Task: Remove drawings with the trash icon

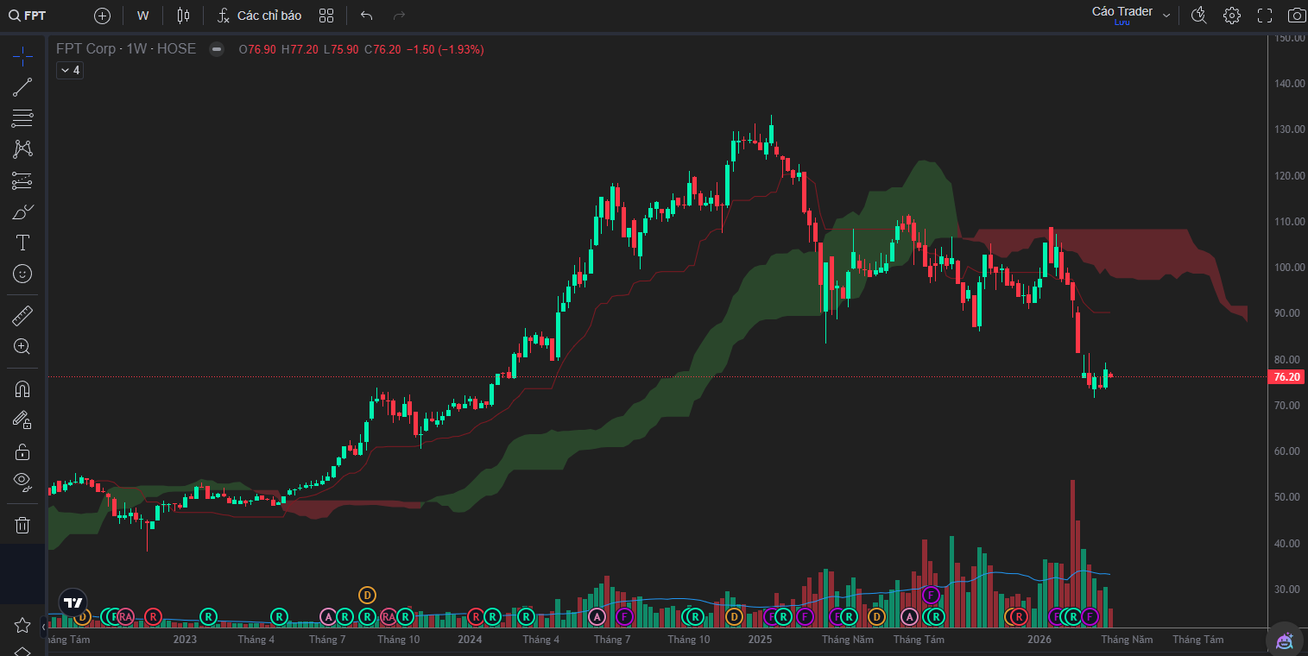Action: [x=22, y=525]
